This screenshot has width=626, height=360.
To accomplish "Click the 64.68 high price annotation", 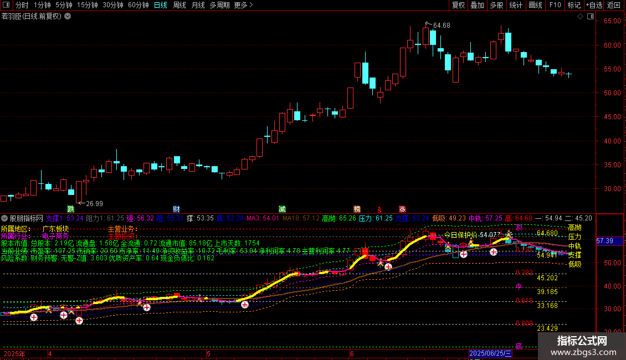I will 442,25.
